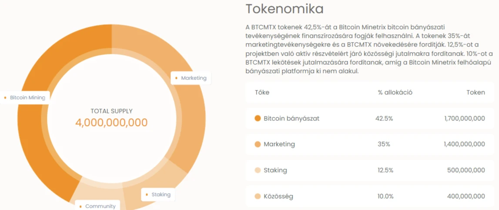Click the color dot beside Marketing row

click(x=258, y=144)
